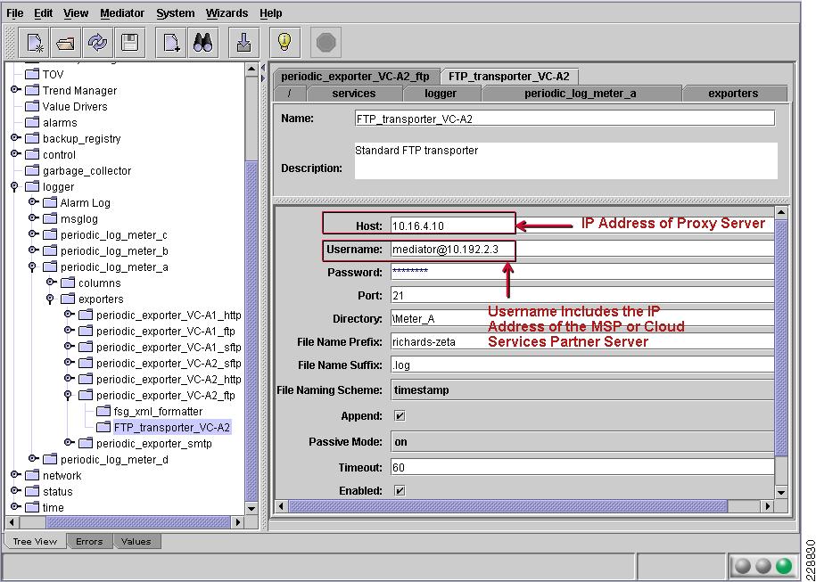Click the add new node page icon

click(x=171, y=43)
